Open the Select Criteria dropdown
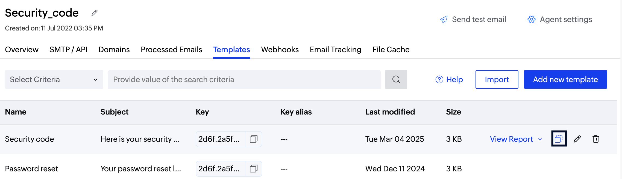Viewport: 622px width, 179px height. click(54, 79)
